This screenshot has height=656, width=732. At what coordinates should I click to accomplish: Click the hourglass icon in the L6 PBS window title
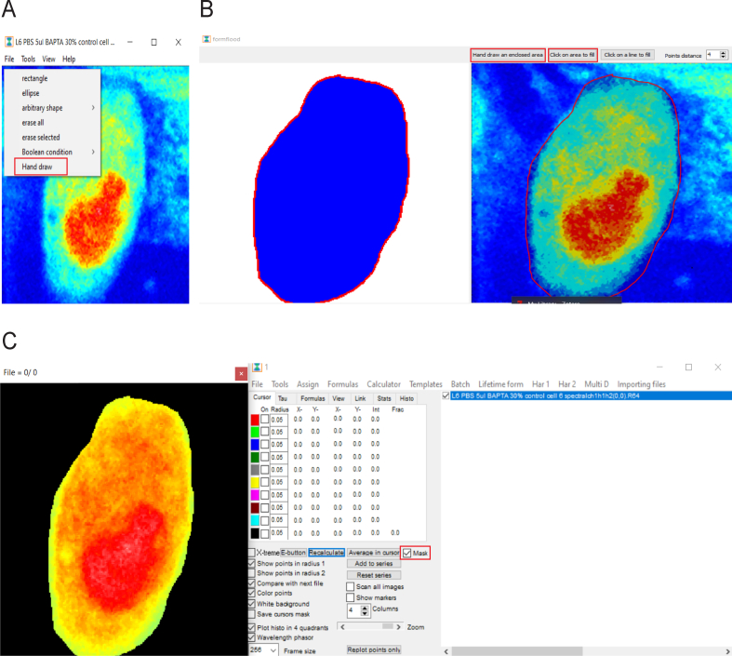[9, 42]
